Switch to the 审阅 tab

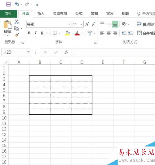point(110,14)
